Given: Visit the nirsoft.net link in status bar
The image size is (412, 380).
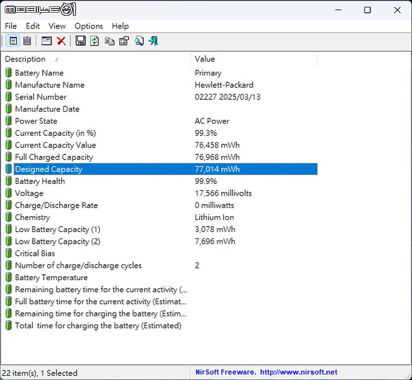Looking at the screenshot, I should coord(298,373).
